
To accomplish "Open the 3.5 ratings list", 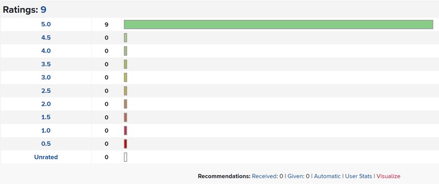I will coord(46,64).
